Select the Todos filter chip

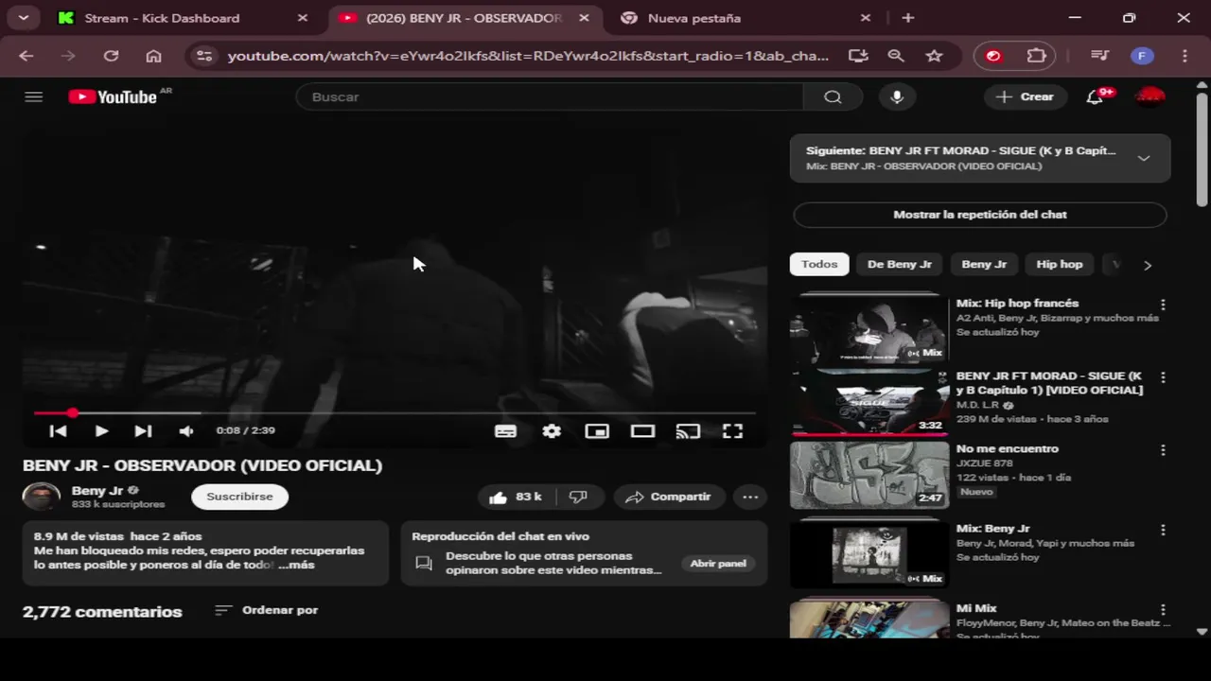point(819,264)
